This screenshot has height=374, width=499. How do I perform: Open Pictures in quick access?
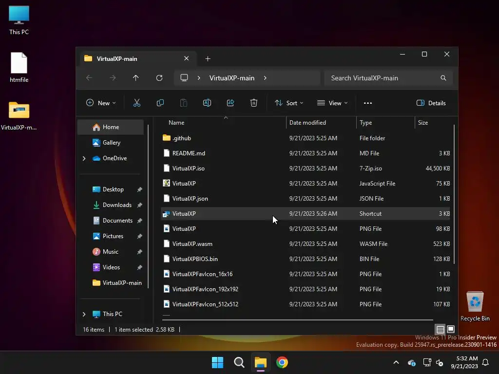(x=113, y=236)
